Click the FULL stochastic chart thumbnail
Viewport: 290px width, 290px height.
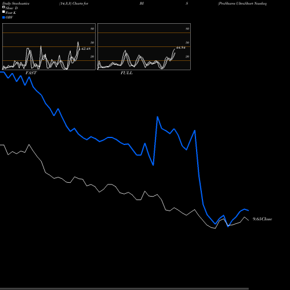click(x=144, y=46)
